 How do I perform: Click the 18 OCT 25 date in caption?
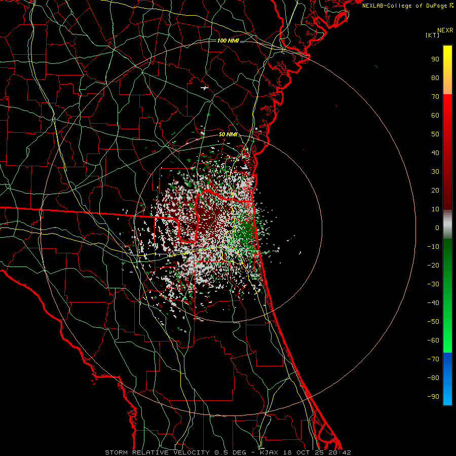(303, 452)
